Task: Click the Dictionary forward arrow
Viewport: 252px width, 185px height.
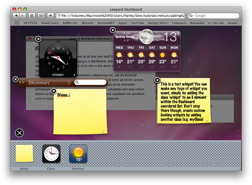Action: [x=24, y=82]
